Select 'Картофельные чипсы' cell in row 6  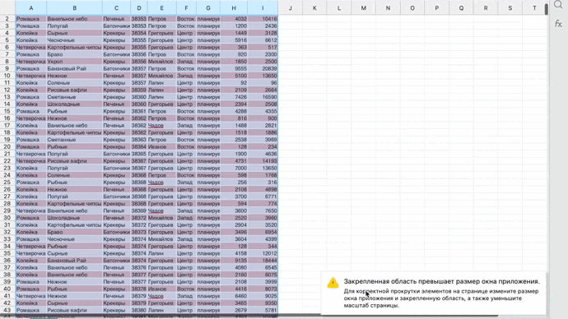point(74,48)
